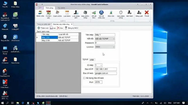Open the Tùy chỉnh ribbon tab

(61, 8)
